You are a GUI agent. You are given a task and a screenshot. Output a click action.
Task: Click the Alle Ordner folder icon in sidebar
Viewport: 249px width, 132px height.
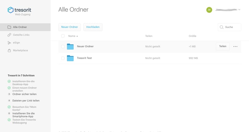(x=9, y=27)
